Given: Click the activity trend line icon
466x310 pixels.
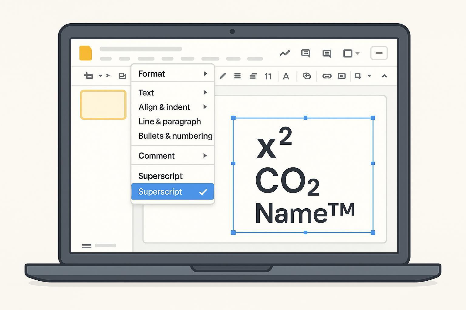Looking at the screenshot, I should click(285, 54).
